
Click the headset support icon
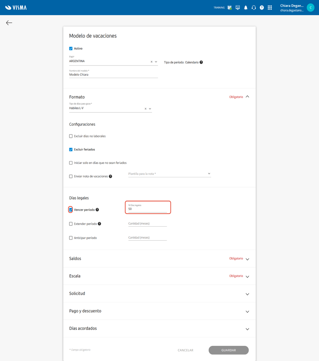tap(254, 8)
